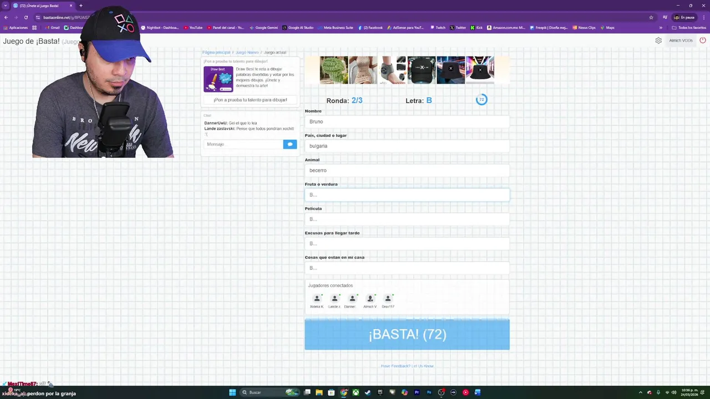
Task: Open the black baseball cap ad thumbnail
Action: click(422, 70)
